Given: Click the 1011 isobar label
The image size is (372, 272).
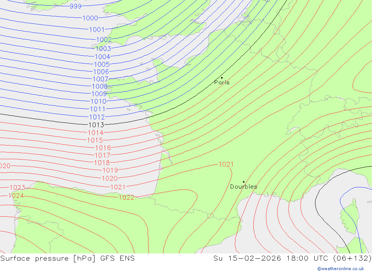Looking at the screenshot, I should (97, 109).
